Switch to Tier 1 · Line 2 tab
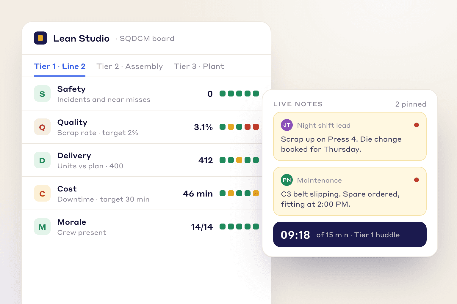This screenshot has height=304, width=457. coord(60,66)
